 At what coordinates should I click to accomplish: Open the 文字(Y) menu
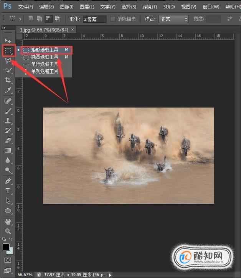(x=108, y=7)
